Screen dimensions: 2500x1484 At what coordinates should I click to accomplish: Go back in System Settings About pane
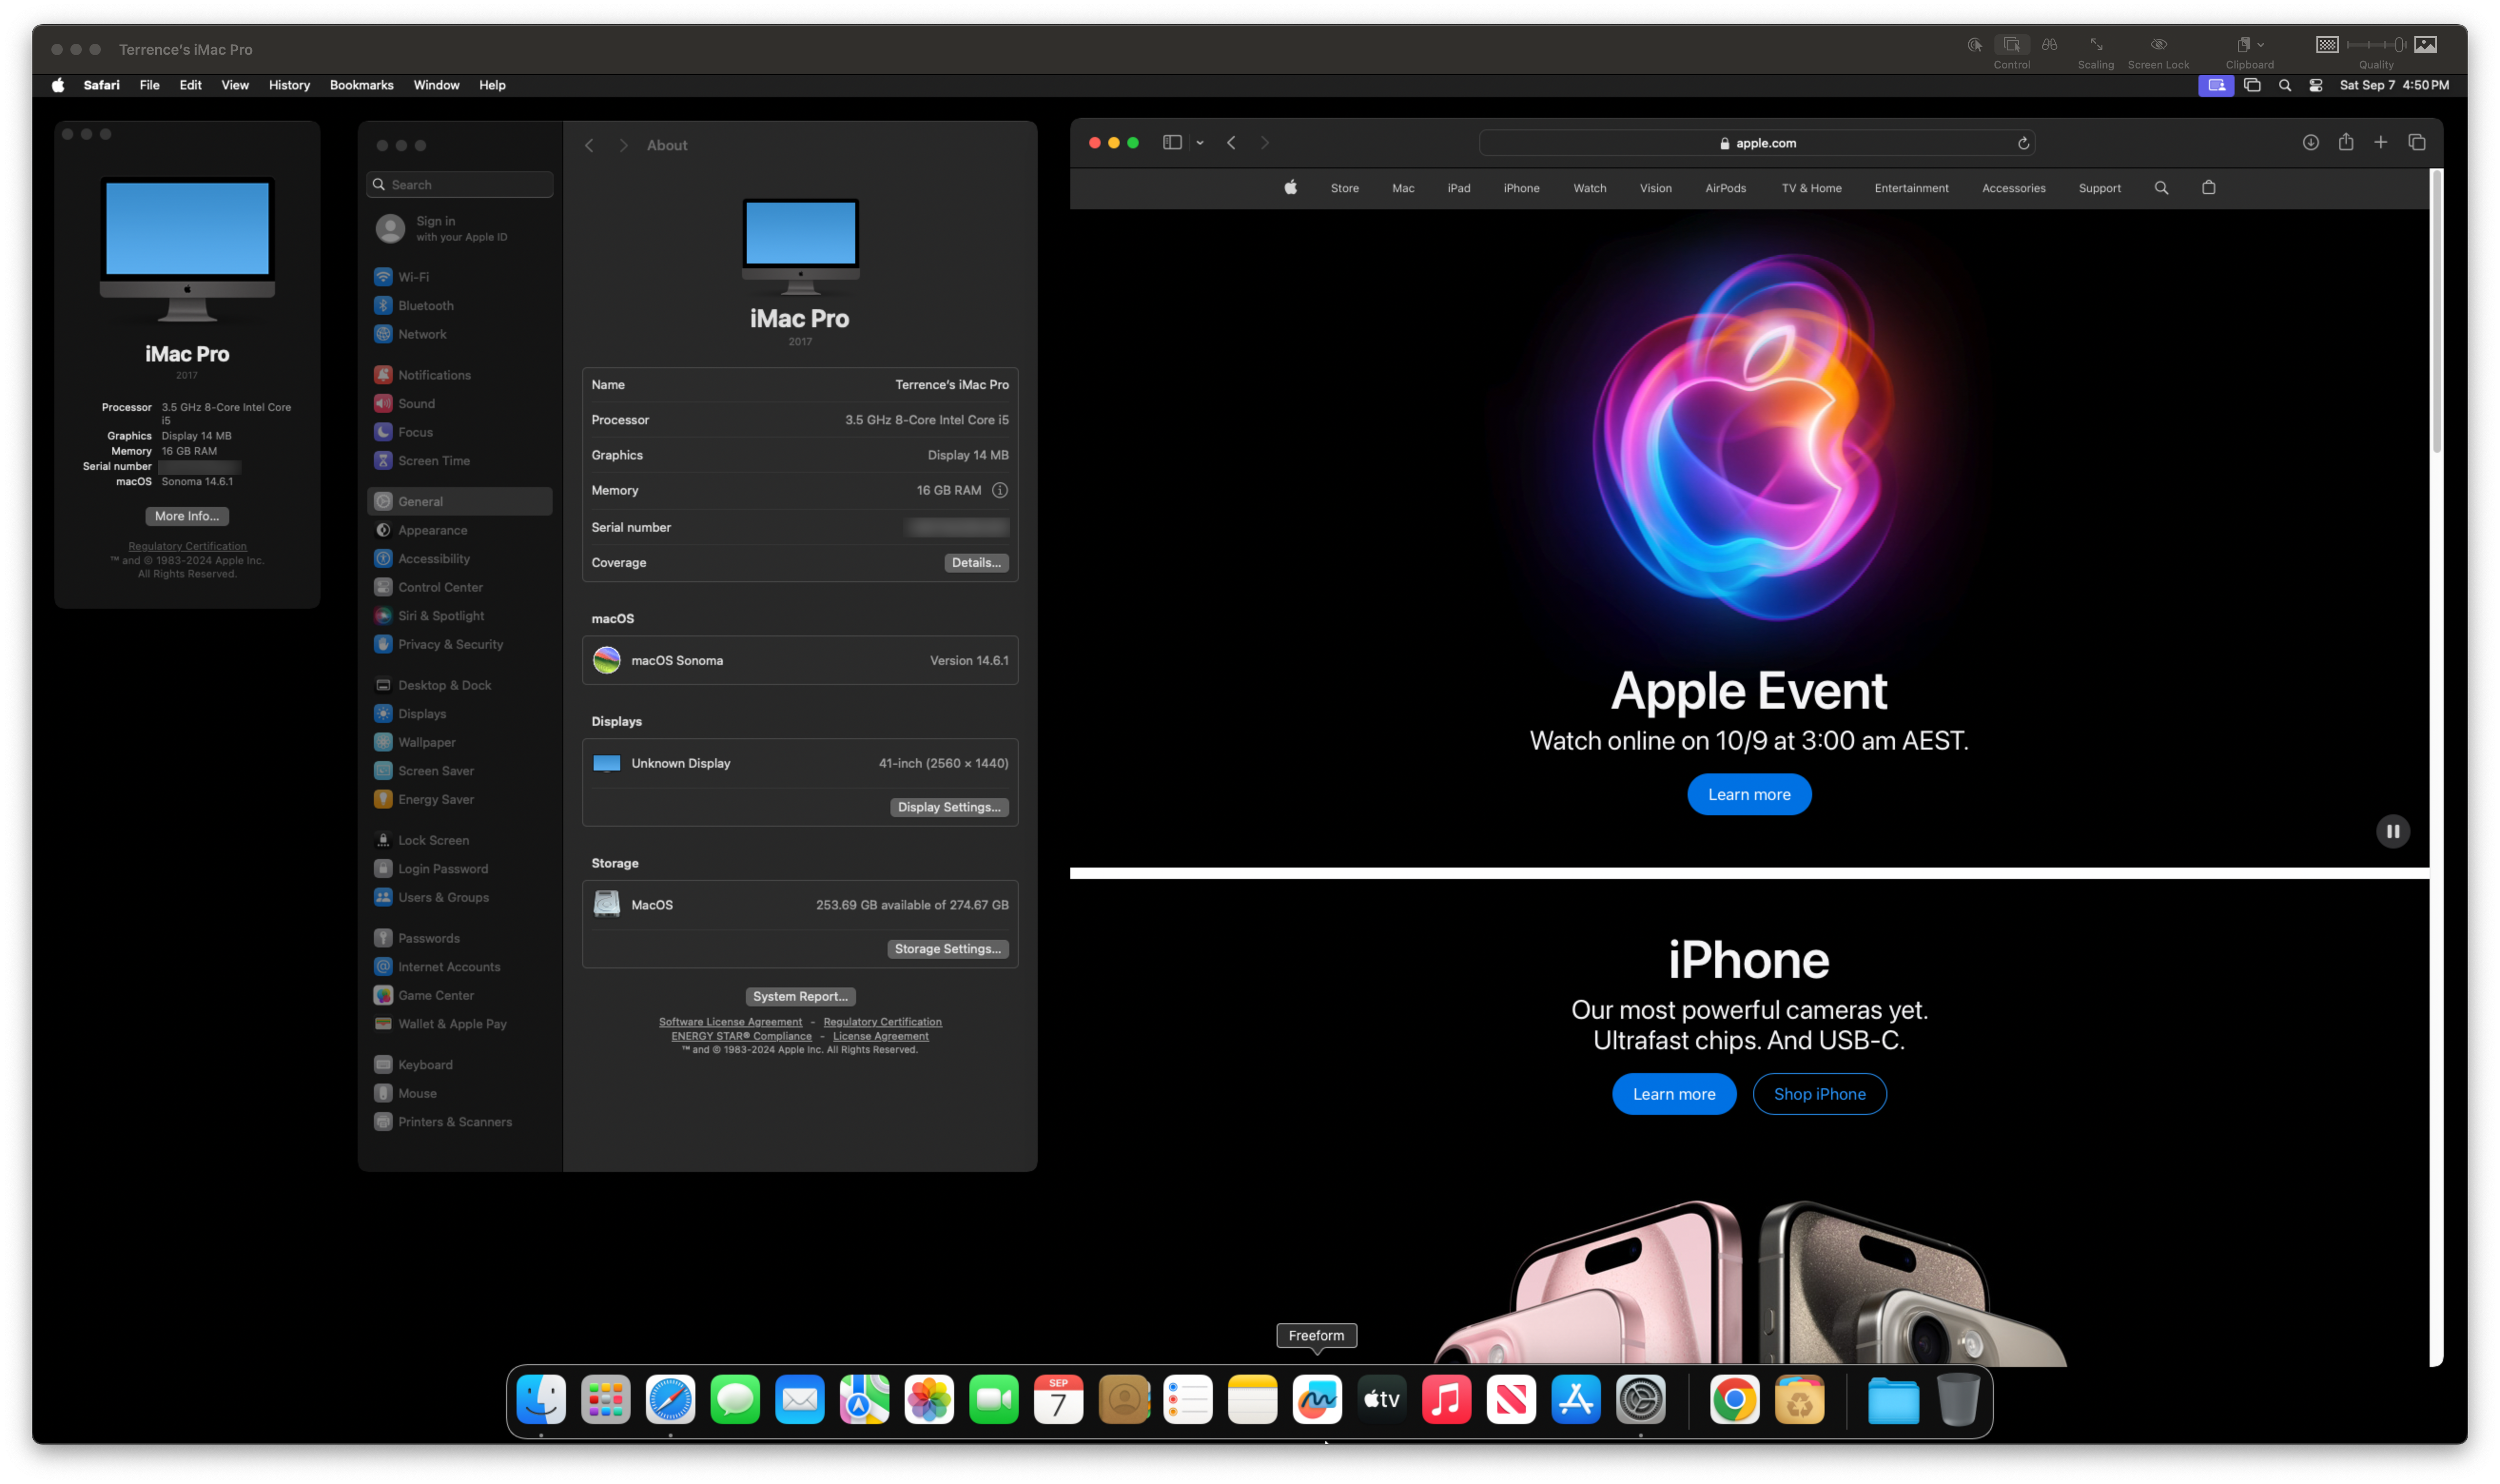pyautogui.click(x=589, y=145)
